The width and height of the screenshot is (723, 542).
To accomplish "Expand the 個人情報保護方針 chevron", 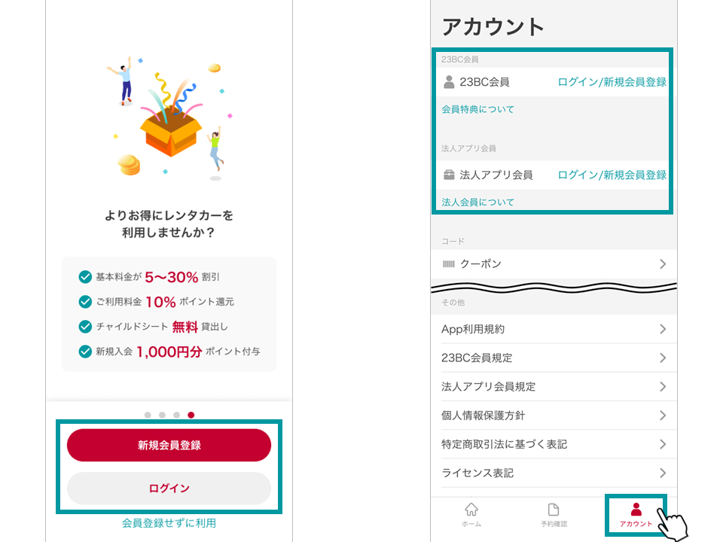I will [663, 416].
